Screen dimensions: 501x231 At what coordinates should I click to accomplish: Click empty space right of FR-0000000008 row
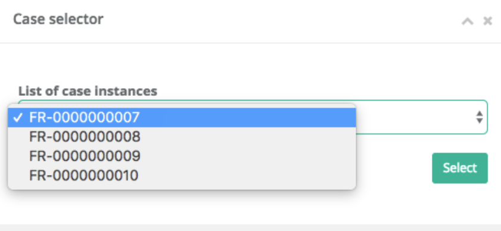[x=248, y=137]
